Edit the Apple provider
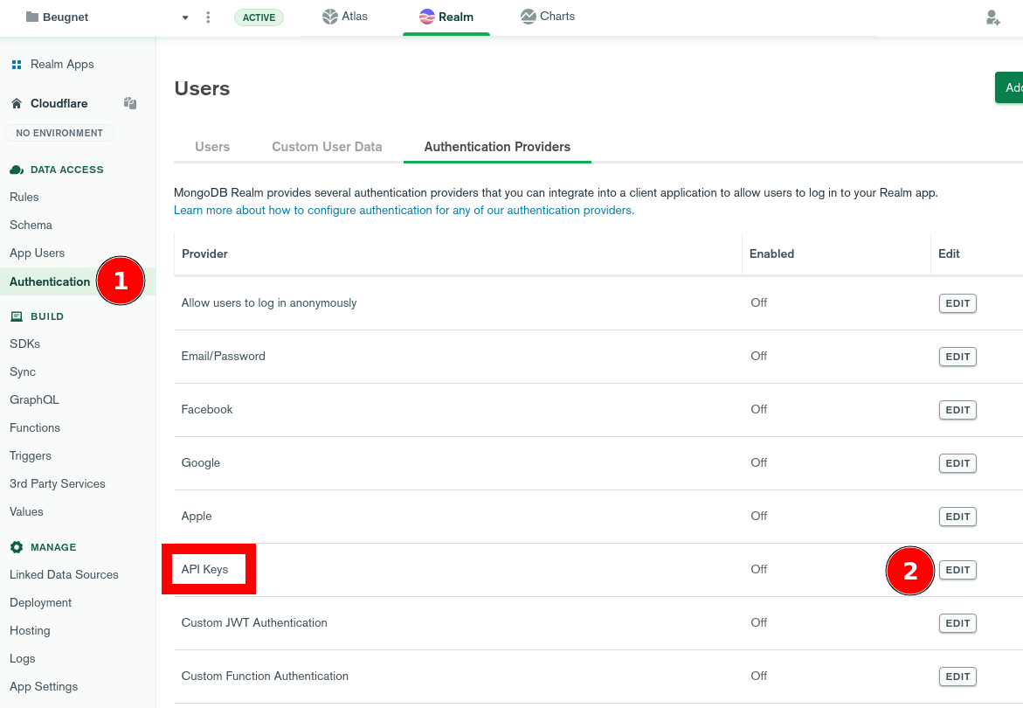This screenshot has height=708, width=1023. pyautogui.click(x=957, y=517)
